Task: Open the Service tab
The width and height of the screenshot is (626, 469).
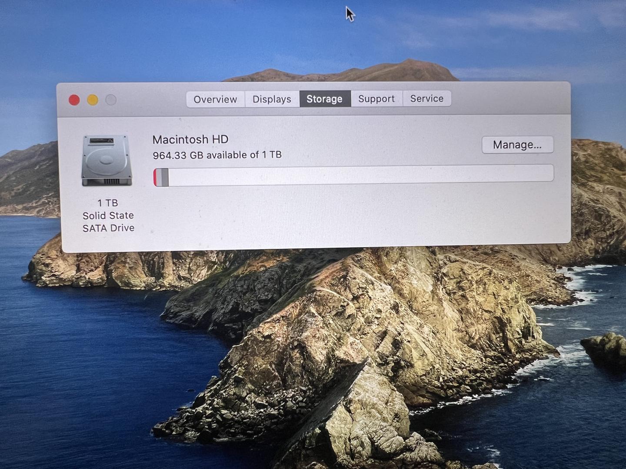Action: click(x=427, y=99)
